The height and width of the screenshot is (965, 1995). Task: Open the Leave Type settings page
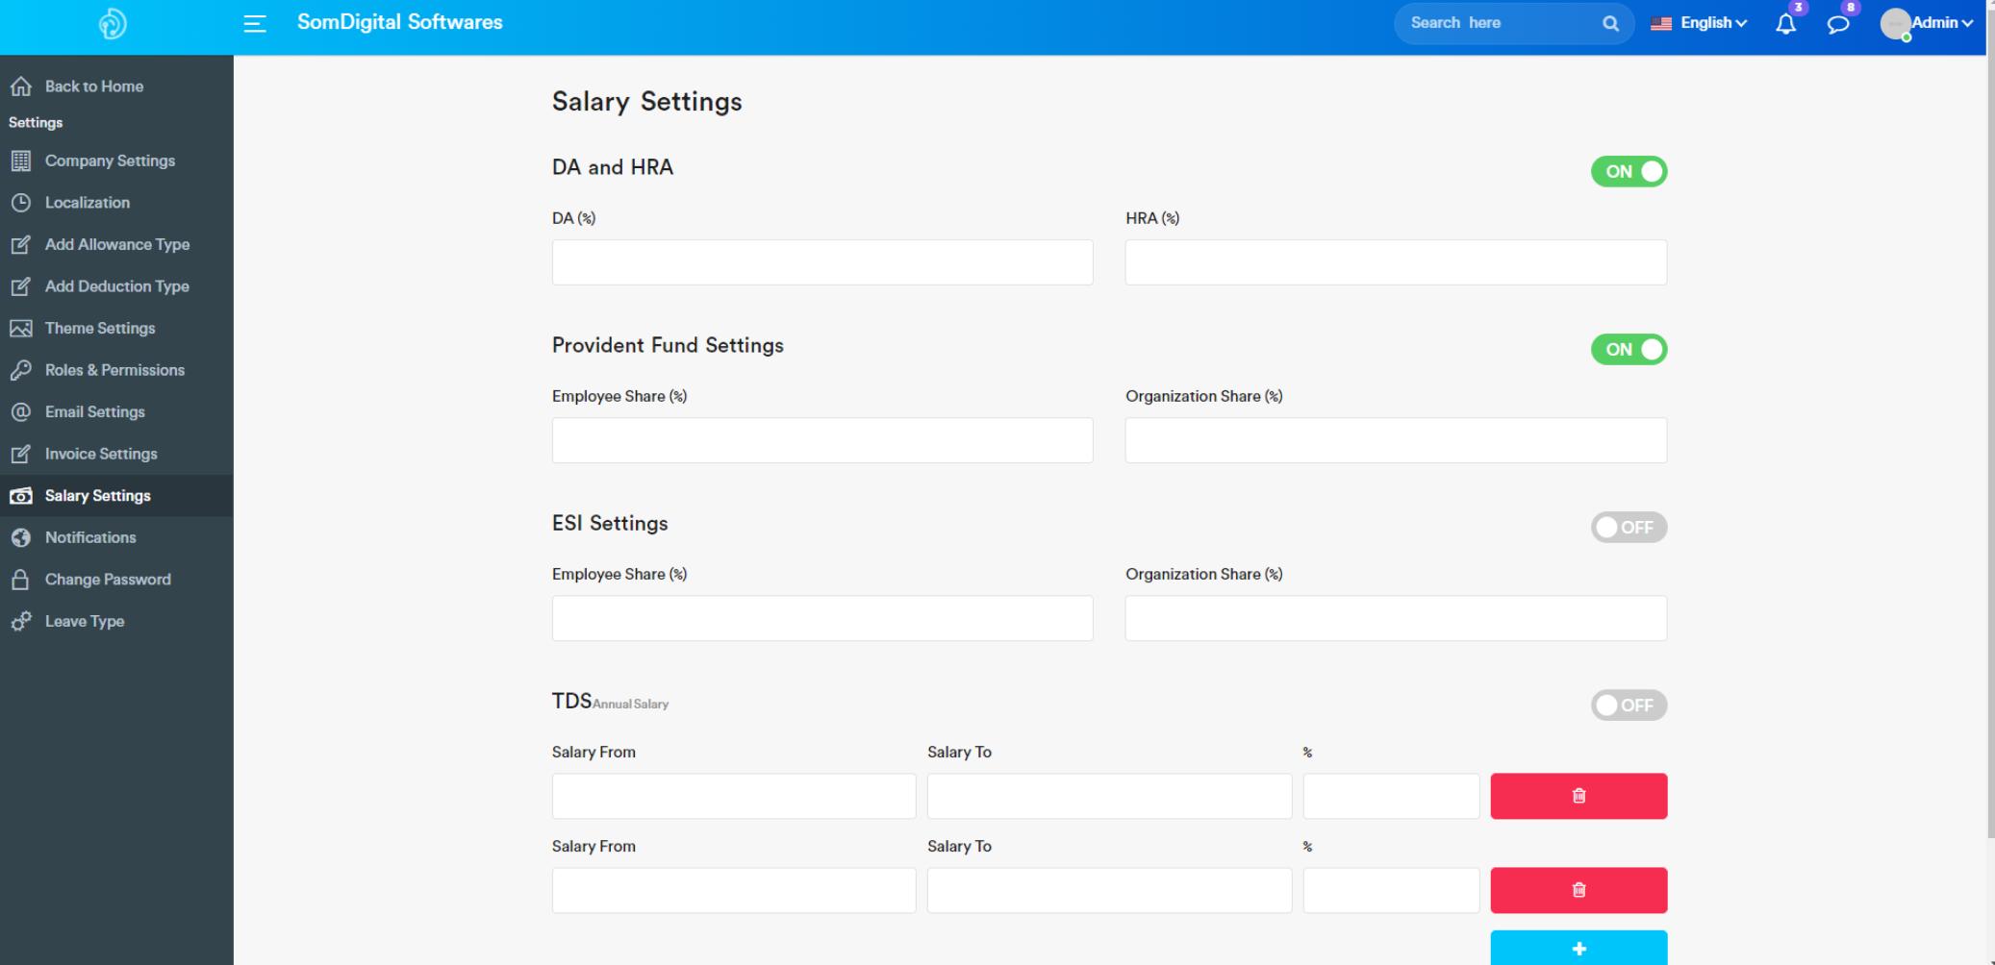coord(85,621)
